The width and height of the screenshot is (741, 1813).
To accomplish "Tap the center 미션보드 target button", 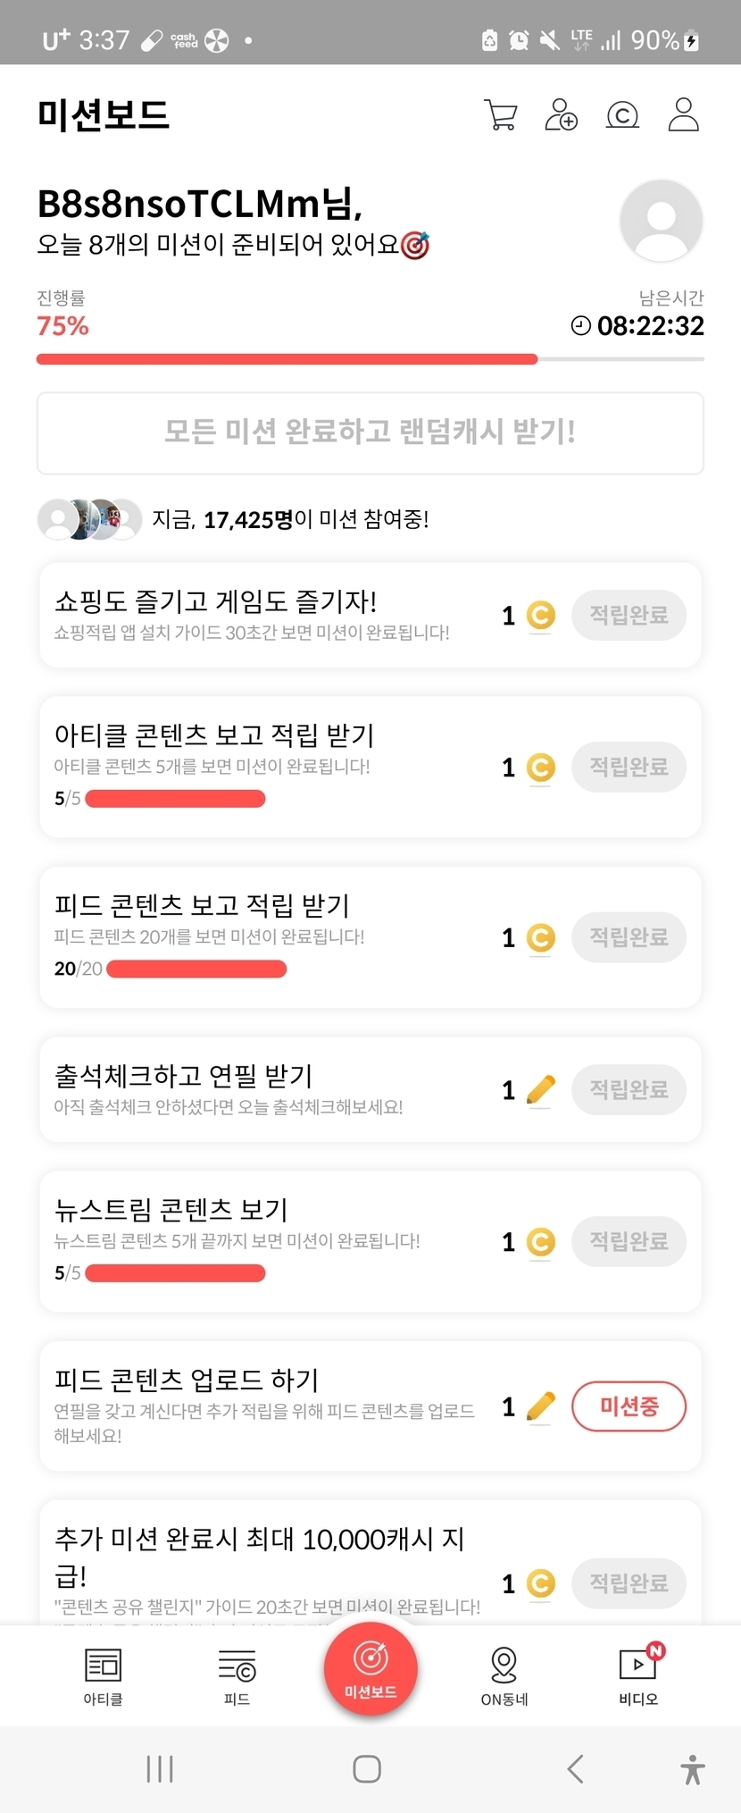I will (x=370, y=1668).
